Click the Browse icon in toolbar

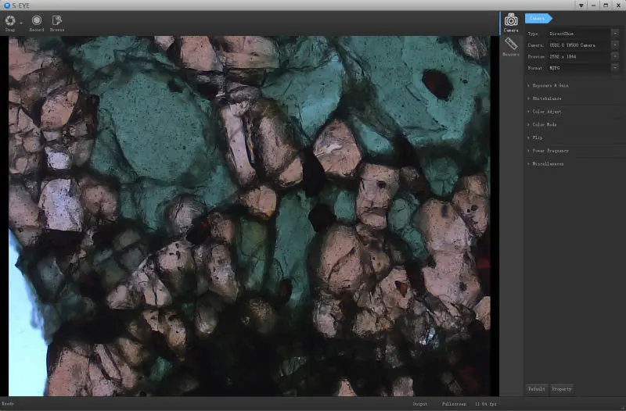click(57, 20)
